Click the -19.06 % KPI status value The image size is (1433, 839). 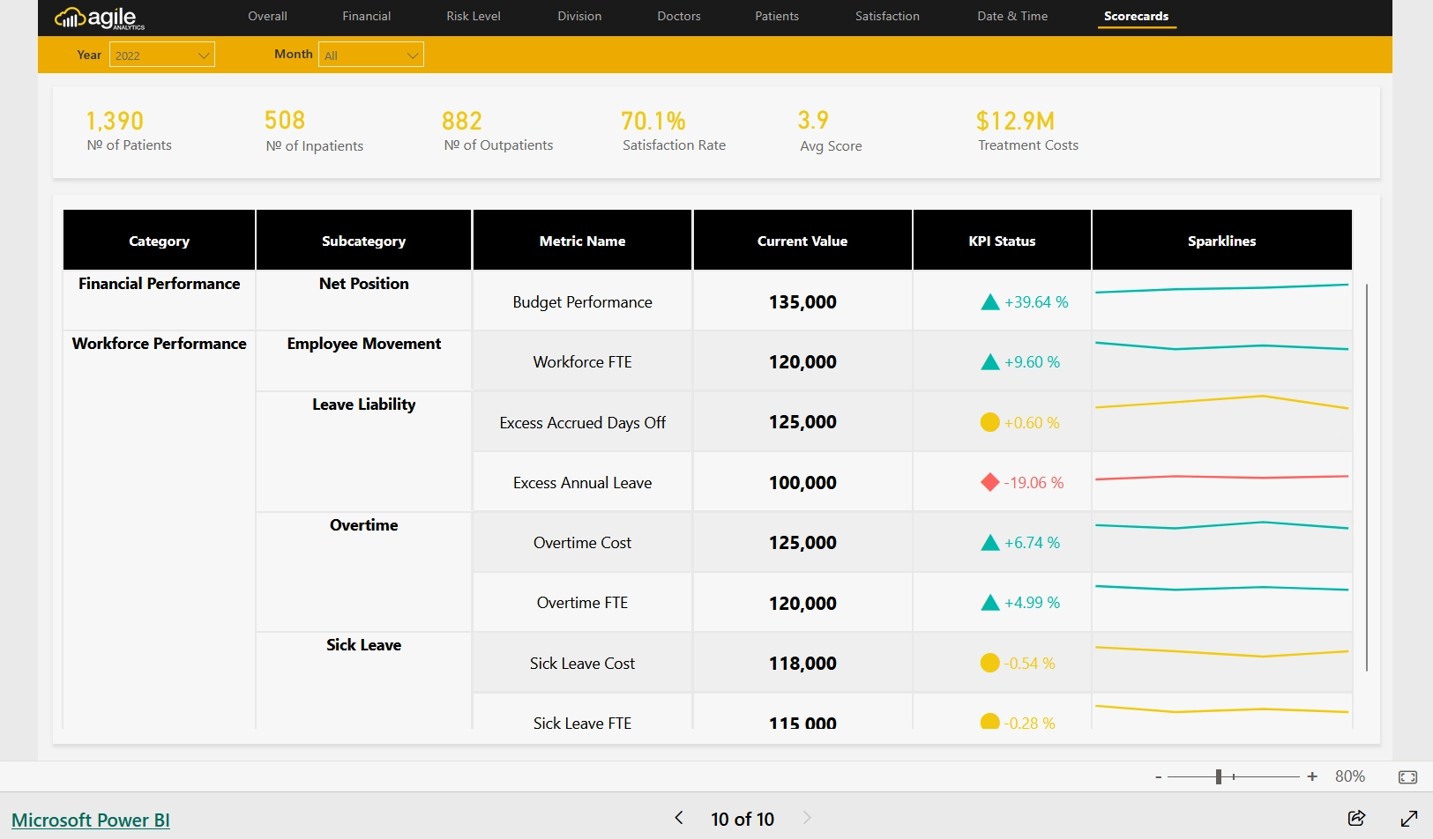tap(1034, 483)
